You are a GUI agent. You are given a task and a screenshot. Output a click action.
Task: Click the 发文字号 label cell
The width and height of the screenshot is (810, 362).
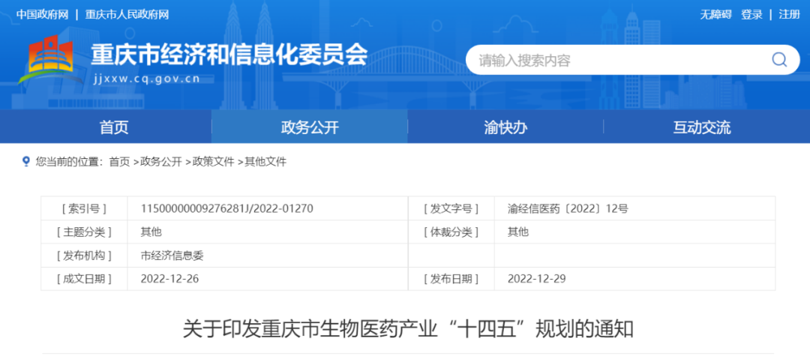pos(451,209)
